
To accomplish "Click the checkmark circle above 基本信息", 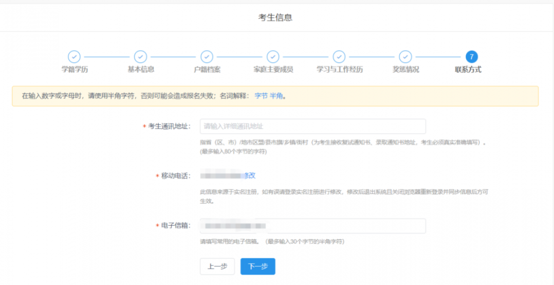I will click(140, 57).
